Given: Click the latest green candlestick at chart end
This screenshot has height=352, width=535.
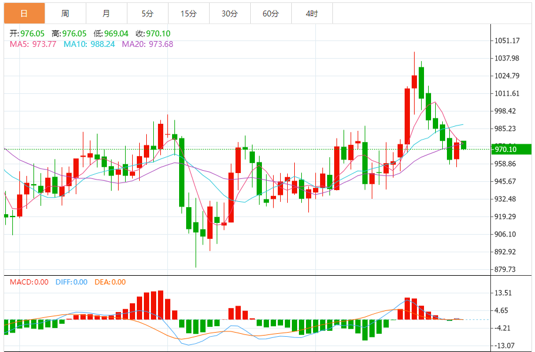Looking at the screenshot, I should coord(464,144).
